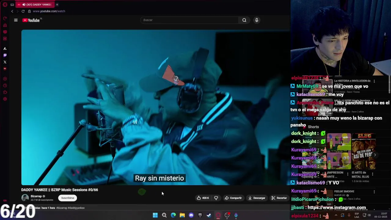
Task: Select the DADDY YANKEE YouTube tab
Action: tap(35, 5)
